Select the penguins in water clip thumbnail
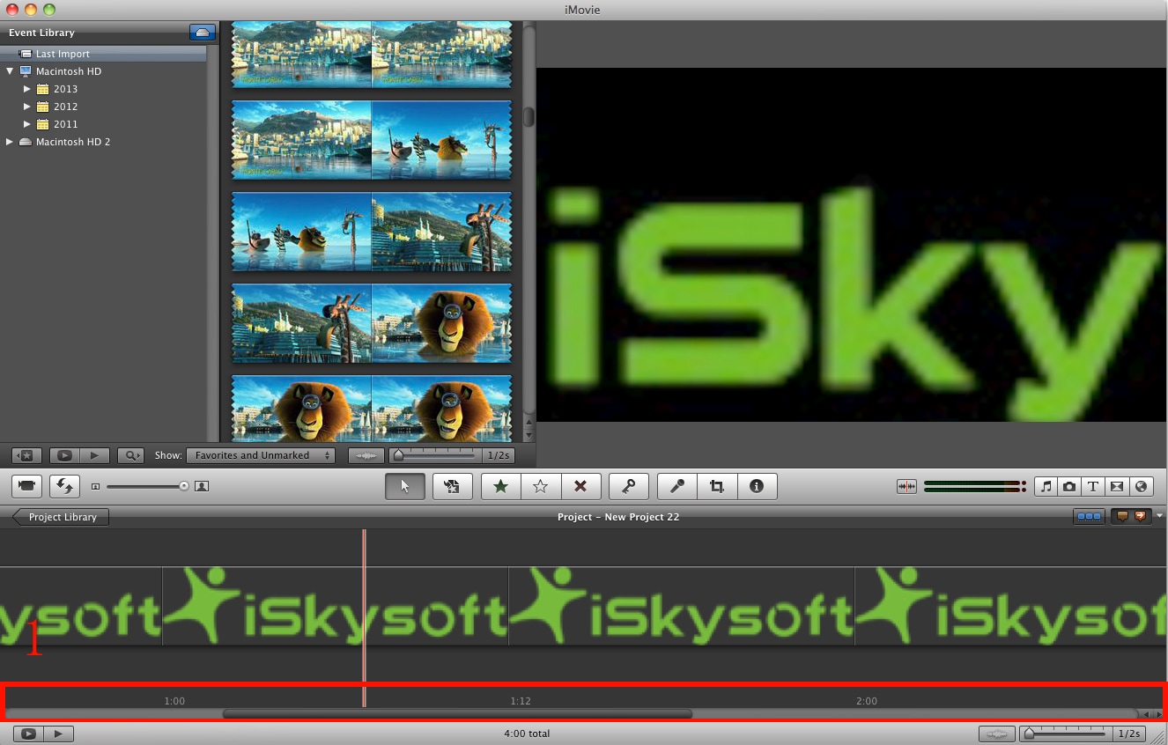Image resolution: width=1168 pixels, height=745 pixels. pyautogui.click(x=441, y=139)
